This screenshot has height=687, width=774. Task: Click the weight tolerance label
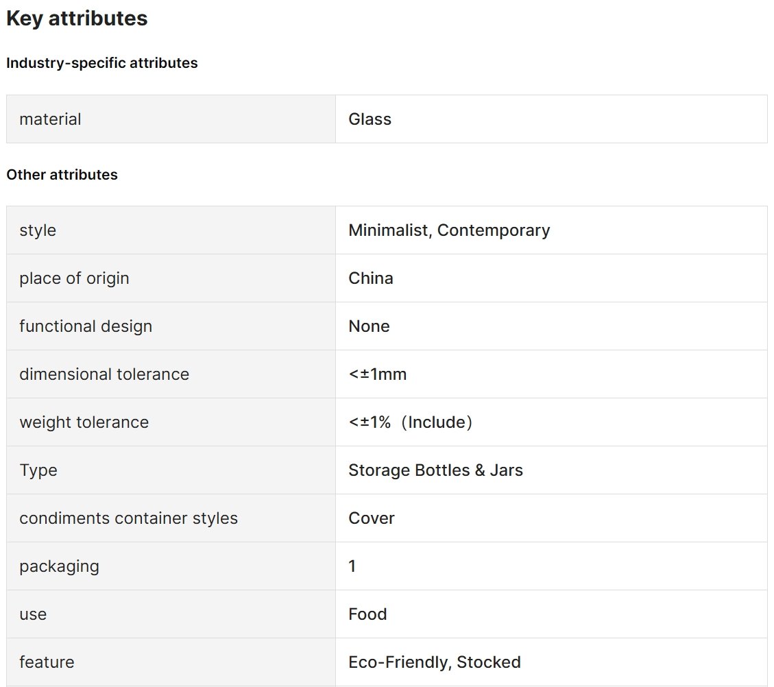tap(84, 422)
